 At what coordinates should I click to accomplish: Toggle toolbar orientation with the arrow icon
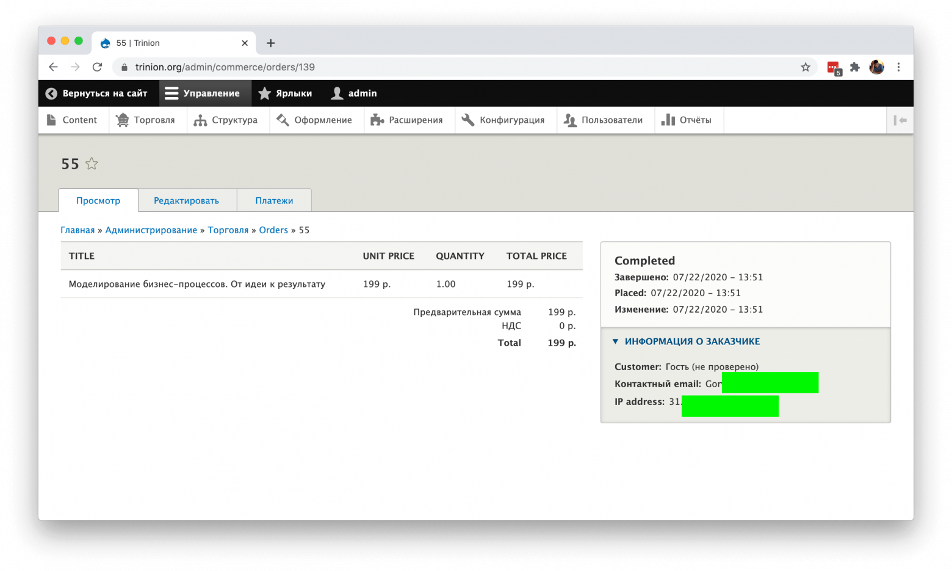coord(900,120)
